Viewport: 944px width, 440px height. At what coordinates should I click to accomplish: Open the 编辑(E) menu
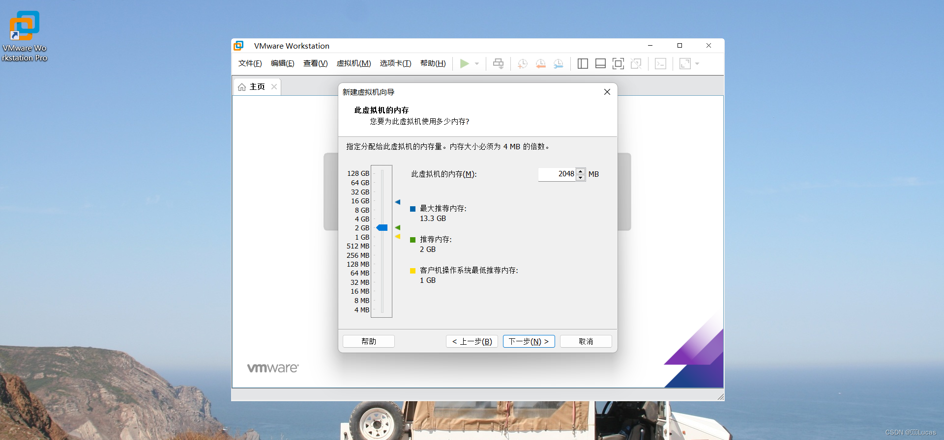pyautogui.click(x=282, y=63)
